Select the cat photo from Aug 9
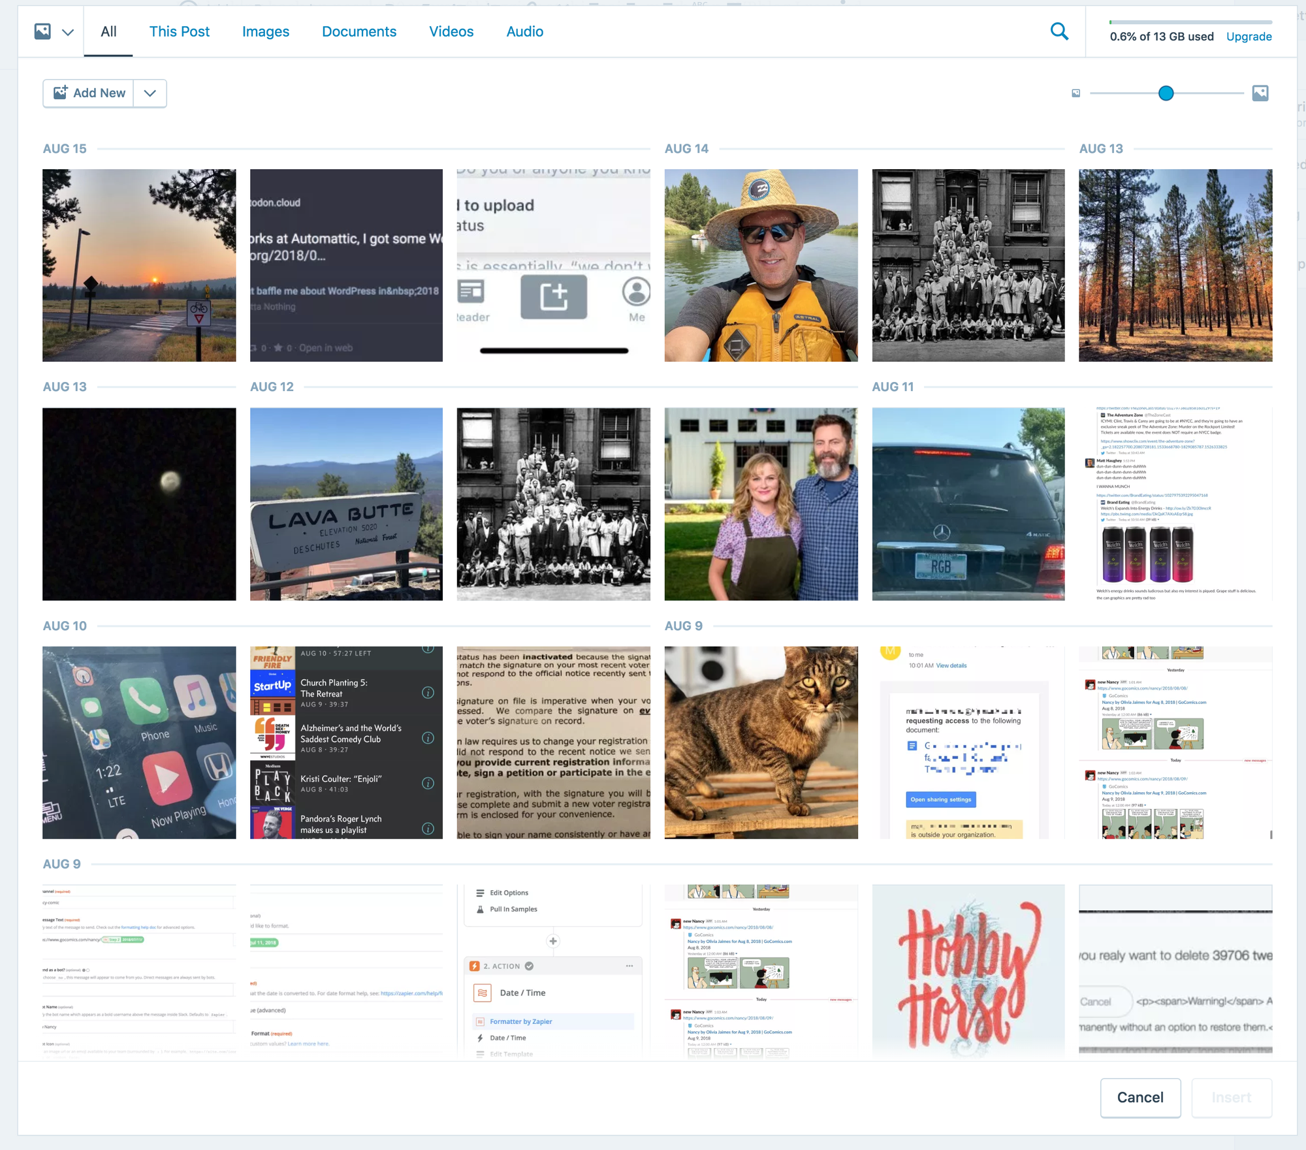The image size is (1306, 1150). coord(761,743)
